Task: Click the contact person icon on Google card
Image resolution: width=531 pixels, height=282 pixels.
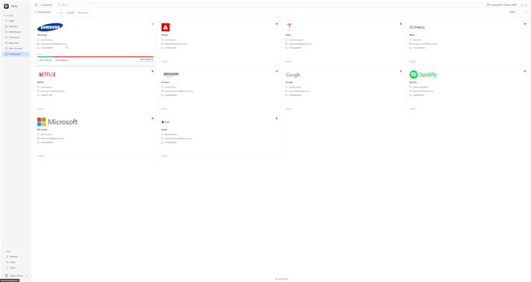Action: coord(287,87)
